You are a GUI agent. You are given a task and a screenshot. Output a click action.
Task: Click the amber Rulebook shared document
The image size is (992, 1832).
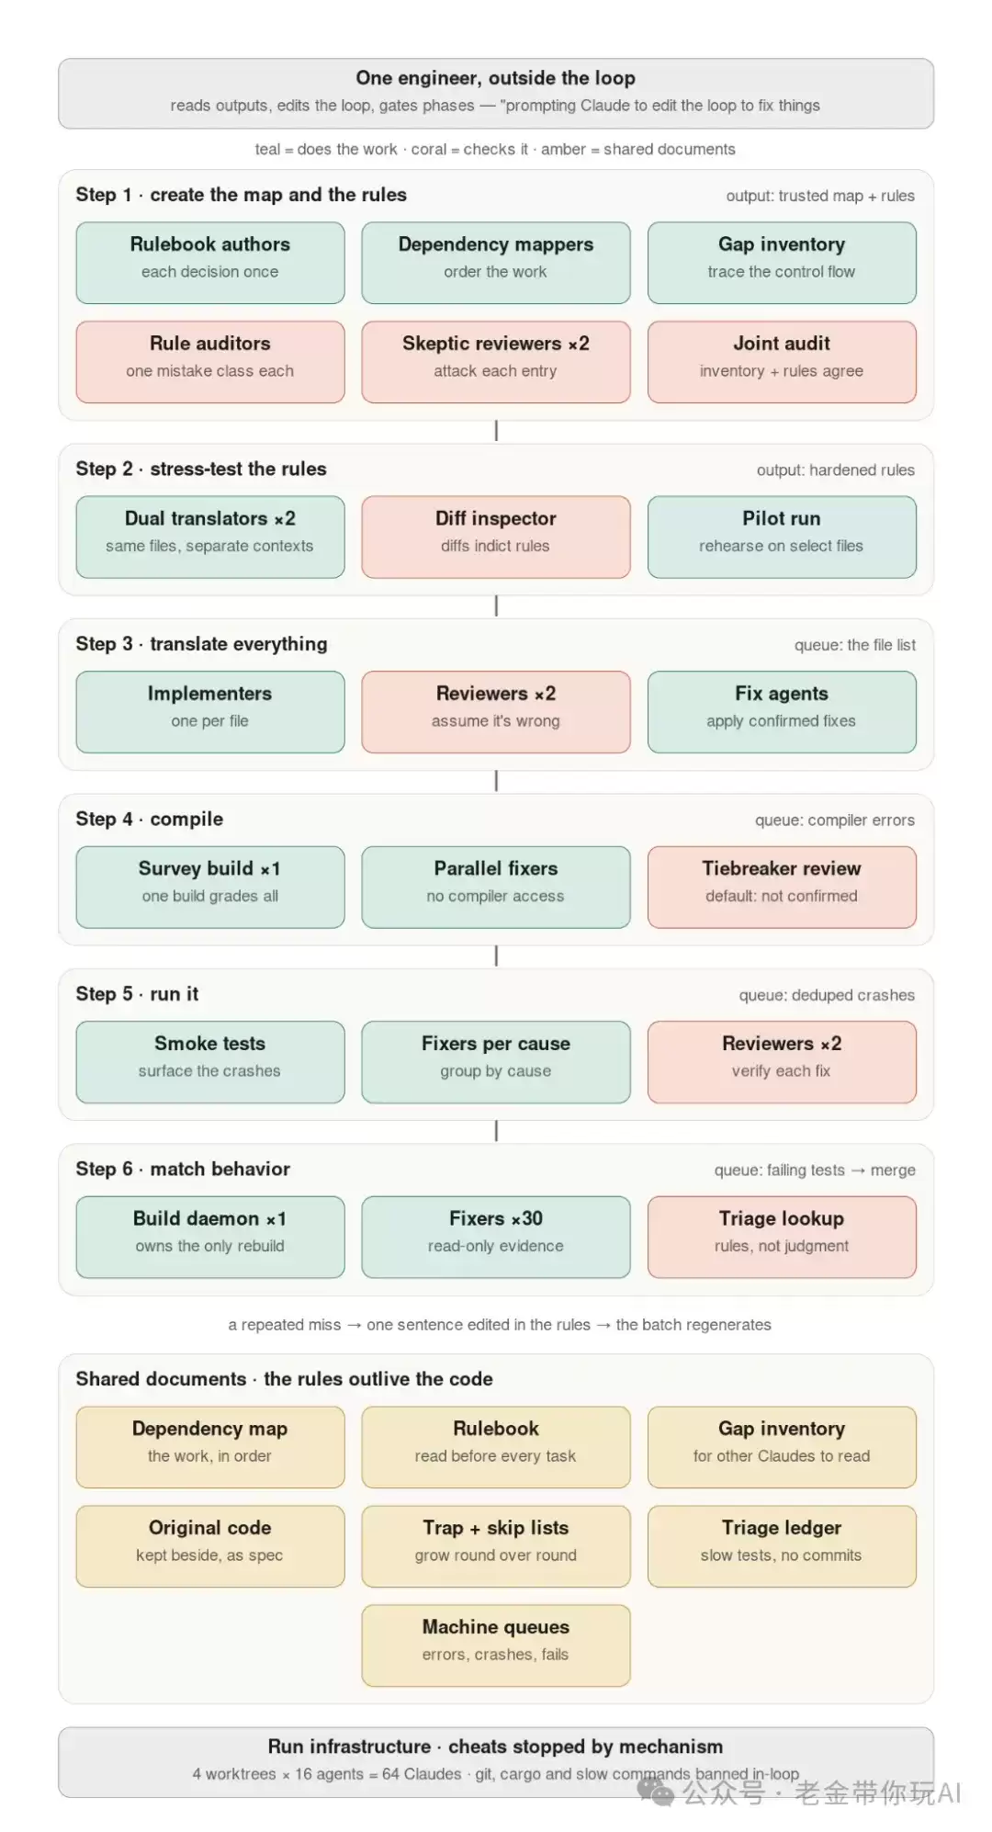pos(496,1447)
